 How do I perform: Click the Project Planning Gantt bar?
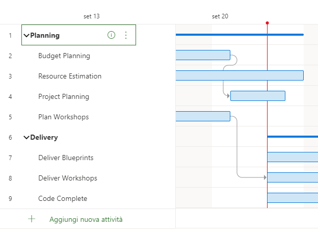coord(257,96)
